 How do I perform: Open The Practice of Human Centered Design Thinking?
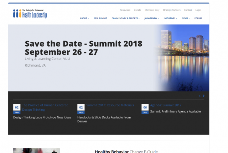(x=45, y=107)
